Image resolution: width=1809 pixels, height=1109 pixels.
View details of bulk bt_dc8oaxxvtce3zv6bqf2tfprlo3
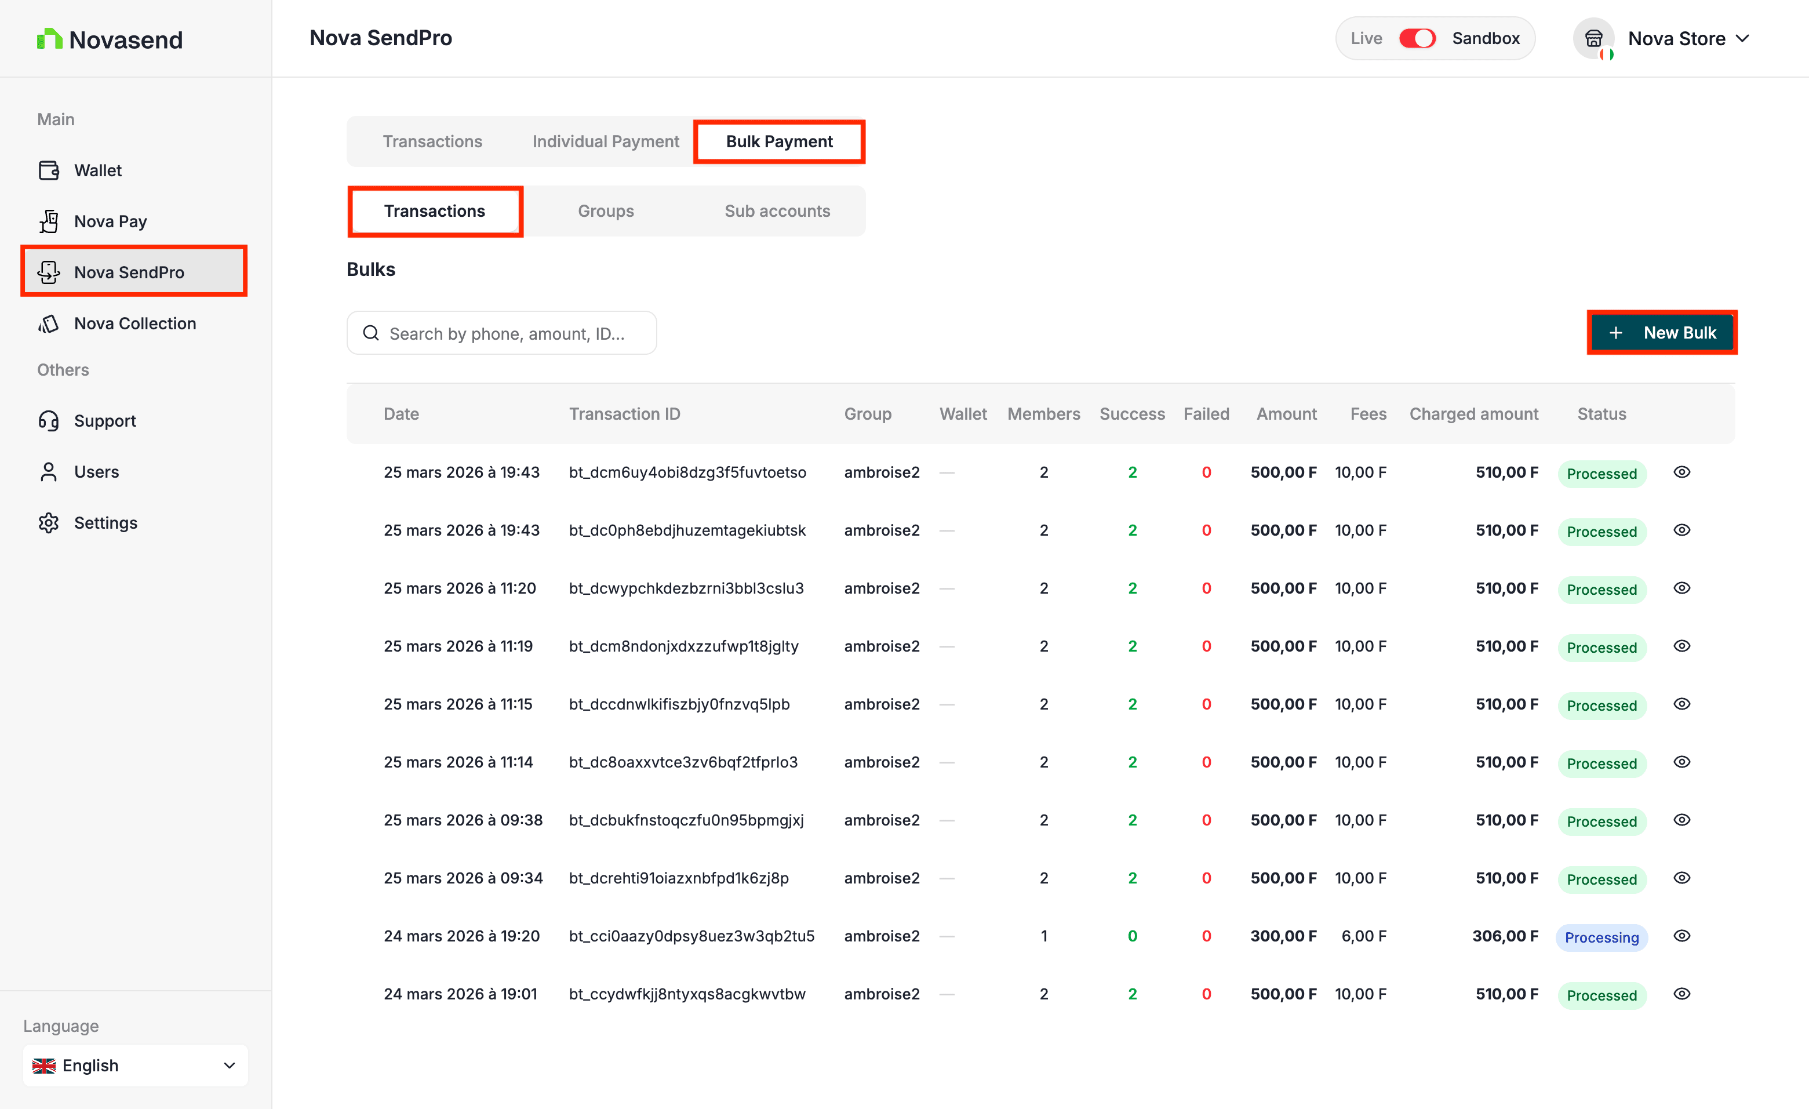(x=1681, y=762)
